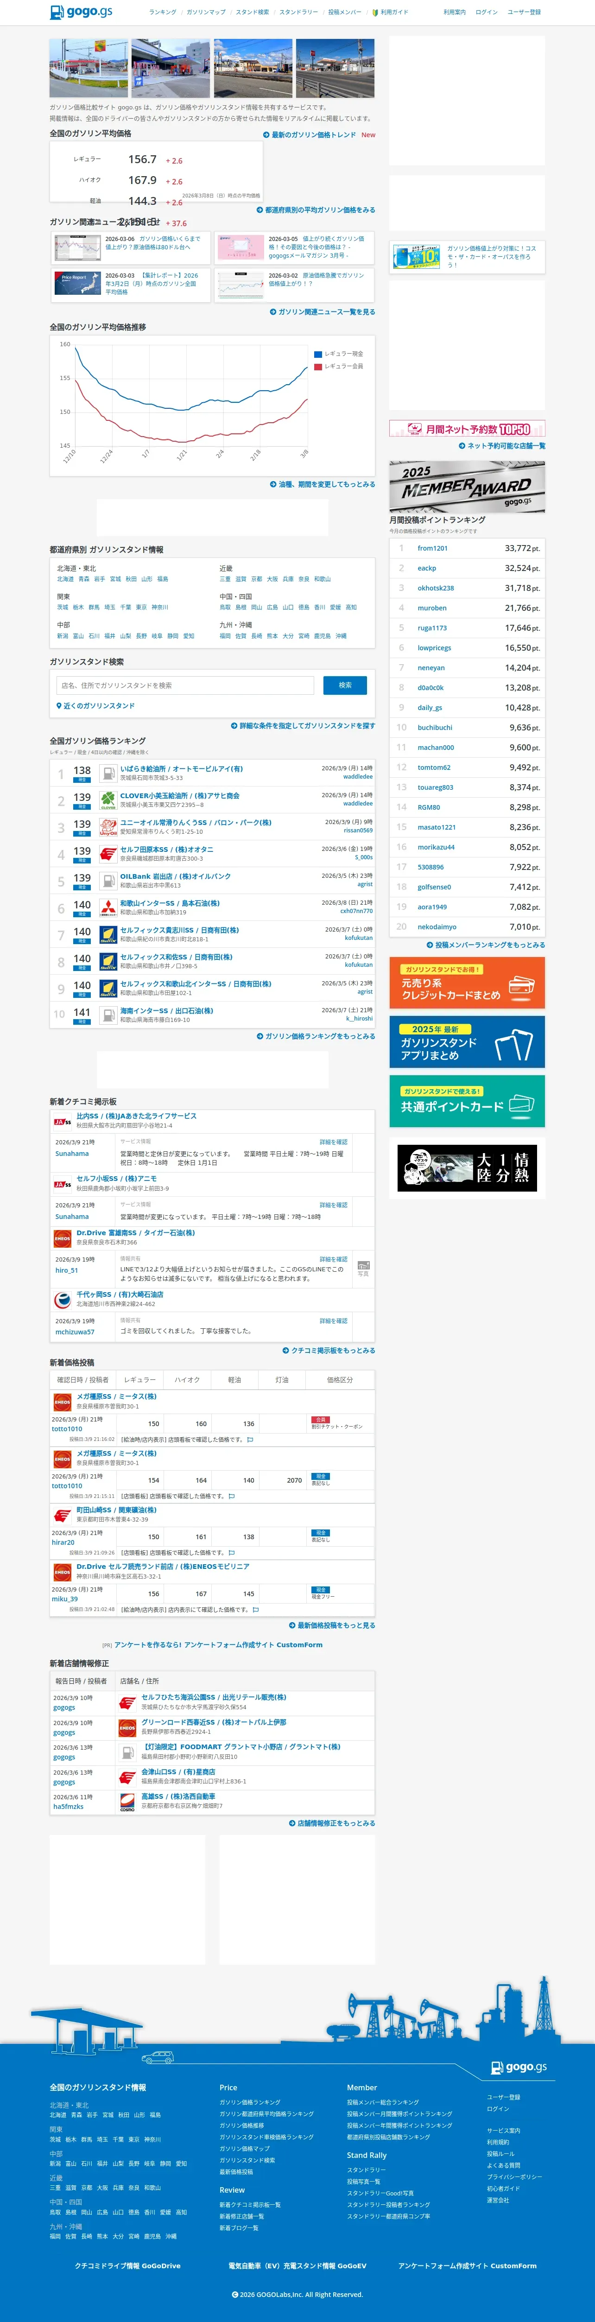The height and width of the screenshot is (2322, 595).
Task: Open 詳細を確認 for mchizuwa57's review
Action: coord(334,1320)
